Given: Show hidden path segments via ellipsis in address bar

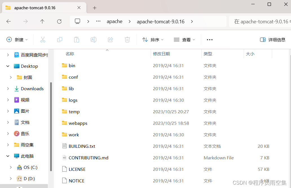Looking at the screenshot, I should click(x=98, y=21).
